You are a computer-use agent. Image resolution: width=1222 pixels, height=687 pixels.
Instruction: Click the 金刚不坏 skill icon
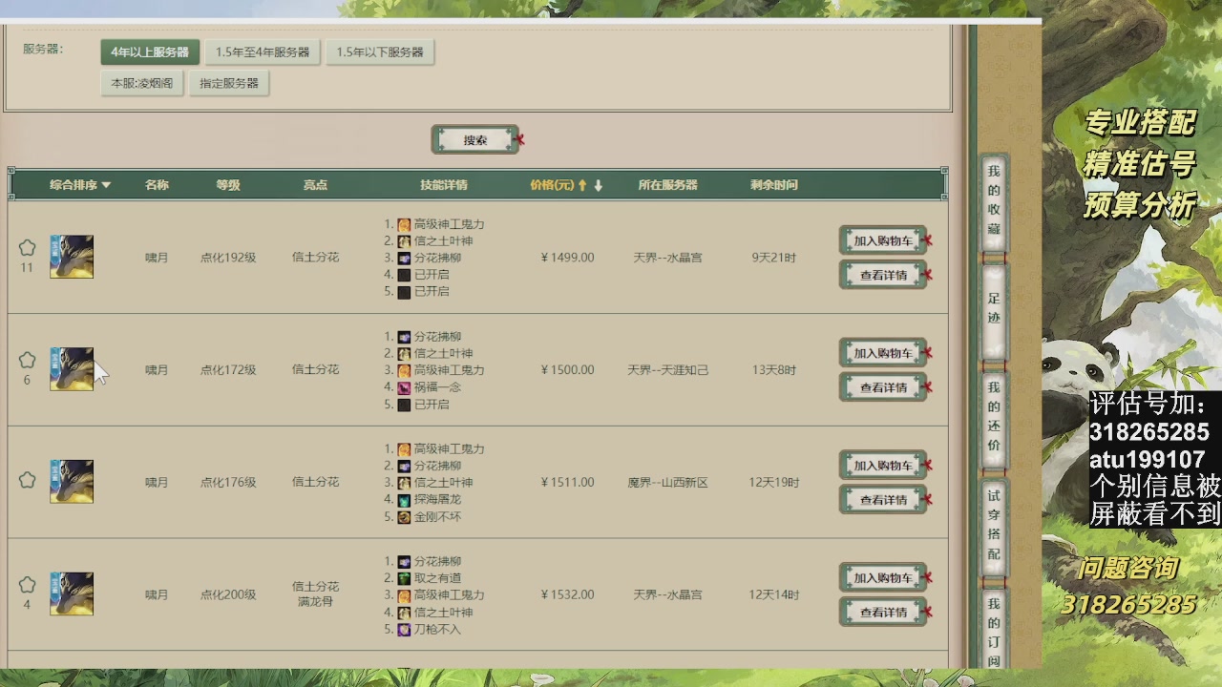pyautogui.click(x=404, y=517)
